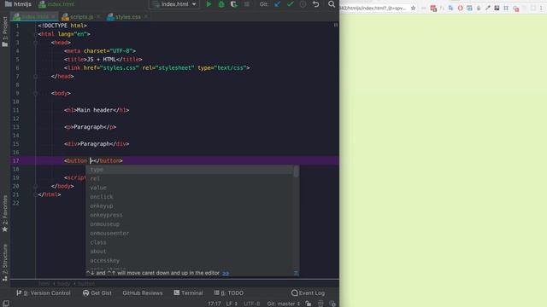Open the TODO tool window
This screenshot has width=547, height=307.
(229, 293)
